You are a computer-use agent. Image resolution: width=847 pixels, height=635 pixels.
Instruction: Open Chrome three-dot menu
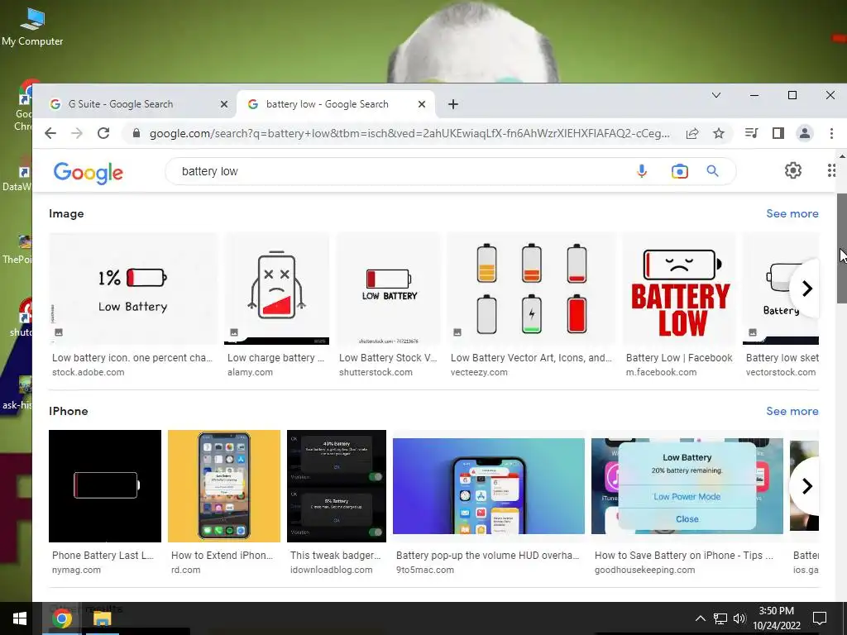[x=831, y=133]
